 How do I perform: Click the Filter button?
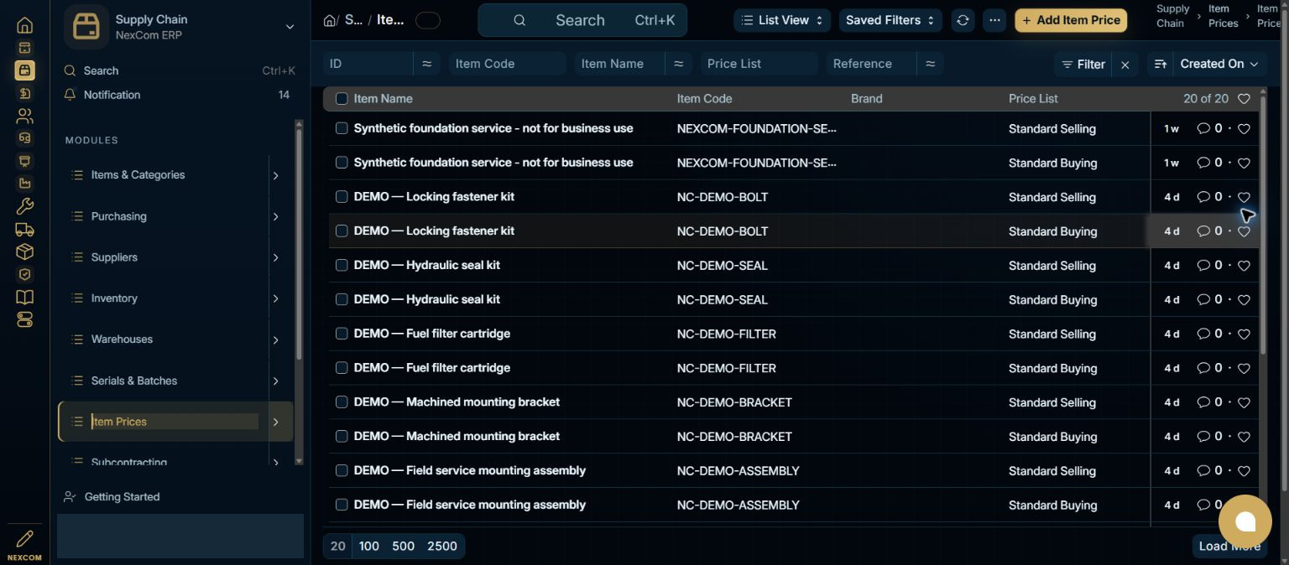point(1083,64)
